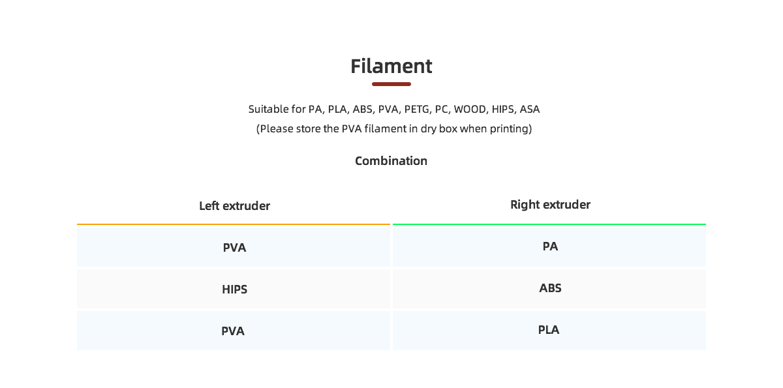The image size is (783, 388).
Task: Select the Left extruder column header
Action: [x=234, y=206]
